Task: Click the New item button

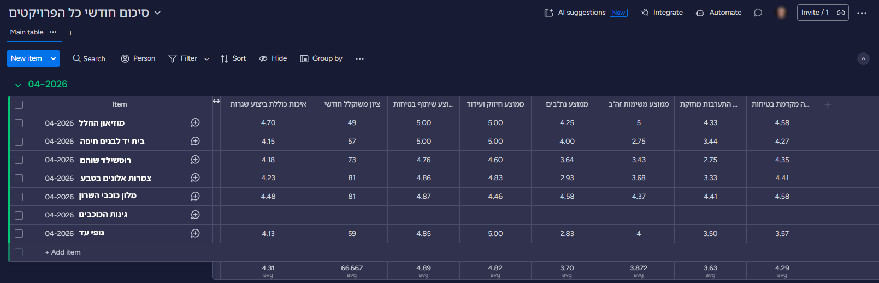Action: (x=26, y=58)
